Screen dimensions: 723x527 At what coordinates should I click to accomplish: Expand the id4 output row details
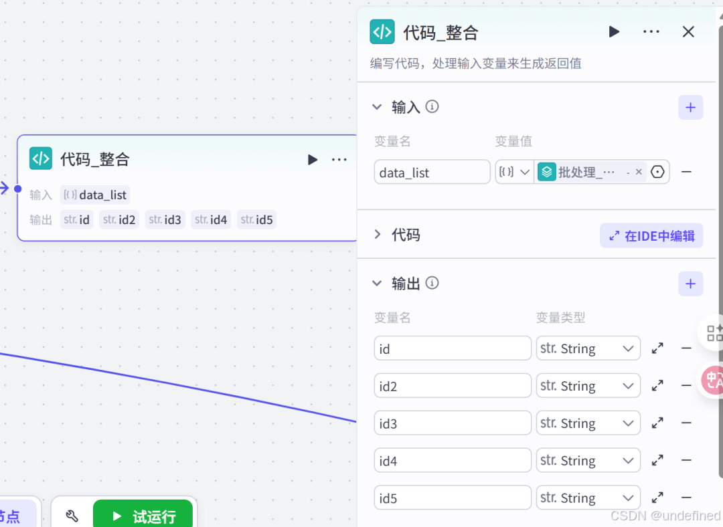pyautogui.click(x=657, y=460)
